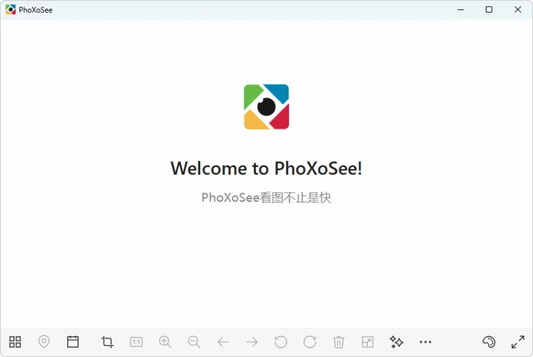Screen dimensions: 533x357
Task: Open the three-dot more options menu
Action: [425, 342]
